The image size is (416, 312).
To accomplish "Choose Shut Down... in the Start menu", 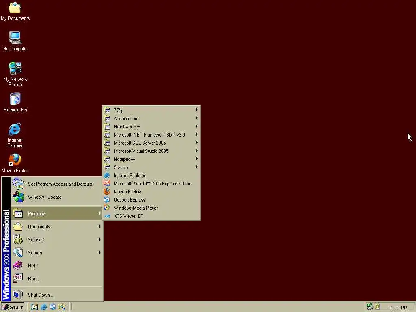I will pyautogui.click(x=56, y=295).
